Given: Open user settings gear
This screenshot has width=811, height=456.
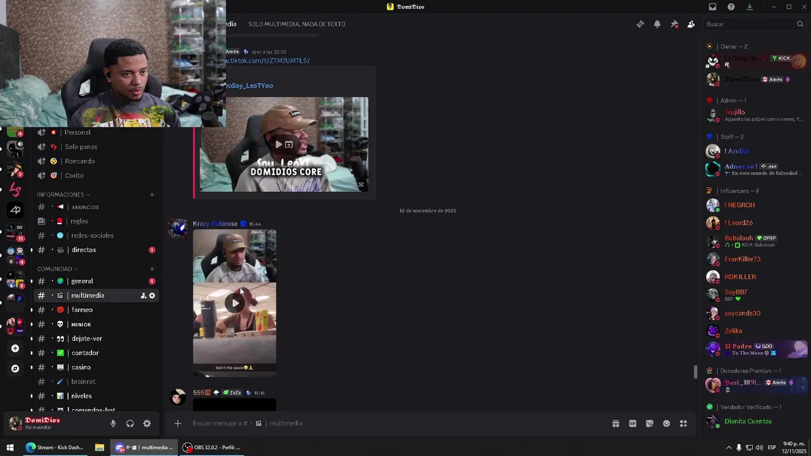Looking at the screenshot, I should pos(147,424).
